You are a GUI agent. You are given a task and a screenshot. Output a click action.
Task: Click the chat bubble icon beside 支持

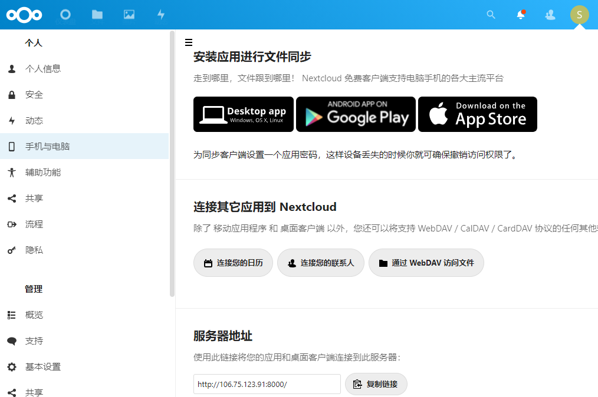(x=12, y=341)
